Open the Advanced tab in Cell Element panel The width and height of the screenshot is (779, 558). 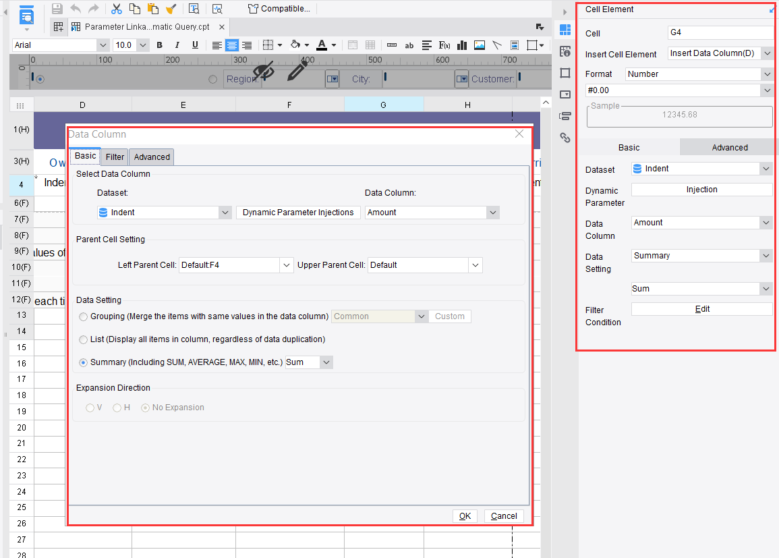pos(729,147)
